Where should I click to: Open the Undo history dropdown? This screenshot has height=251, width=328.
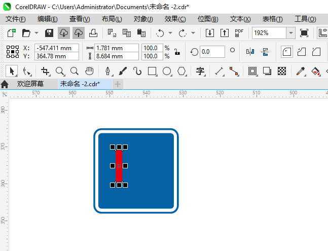170,33
